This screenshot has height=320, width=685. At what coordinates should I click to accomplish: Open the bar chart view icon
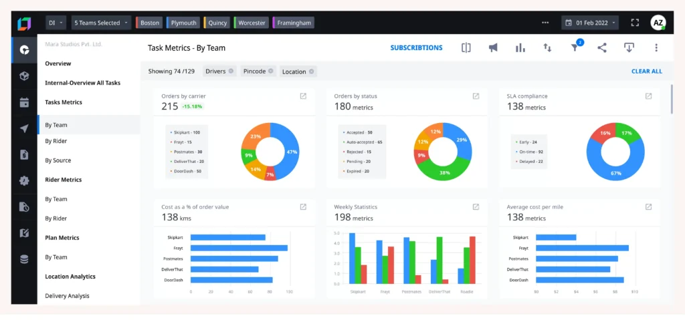coord(520,48)
